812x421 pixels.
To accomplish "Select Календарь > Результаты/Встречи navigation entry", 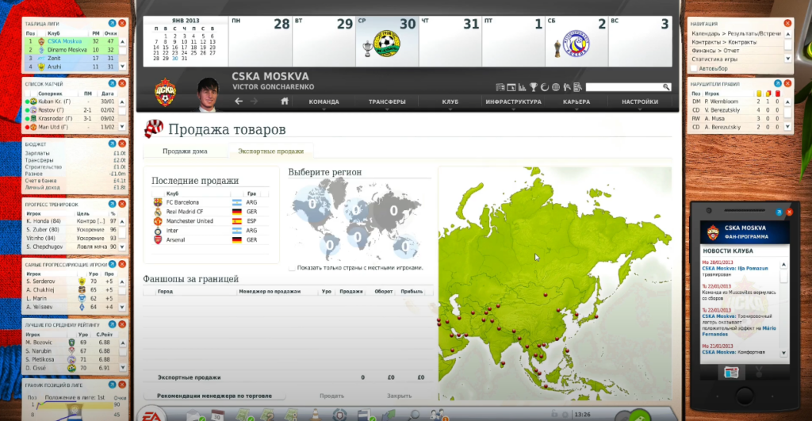I will (x=736, y=33).
